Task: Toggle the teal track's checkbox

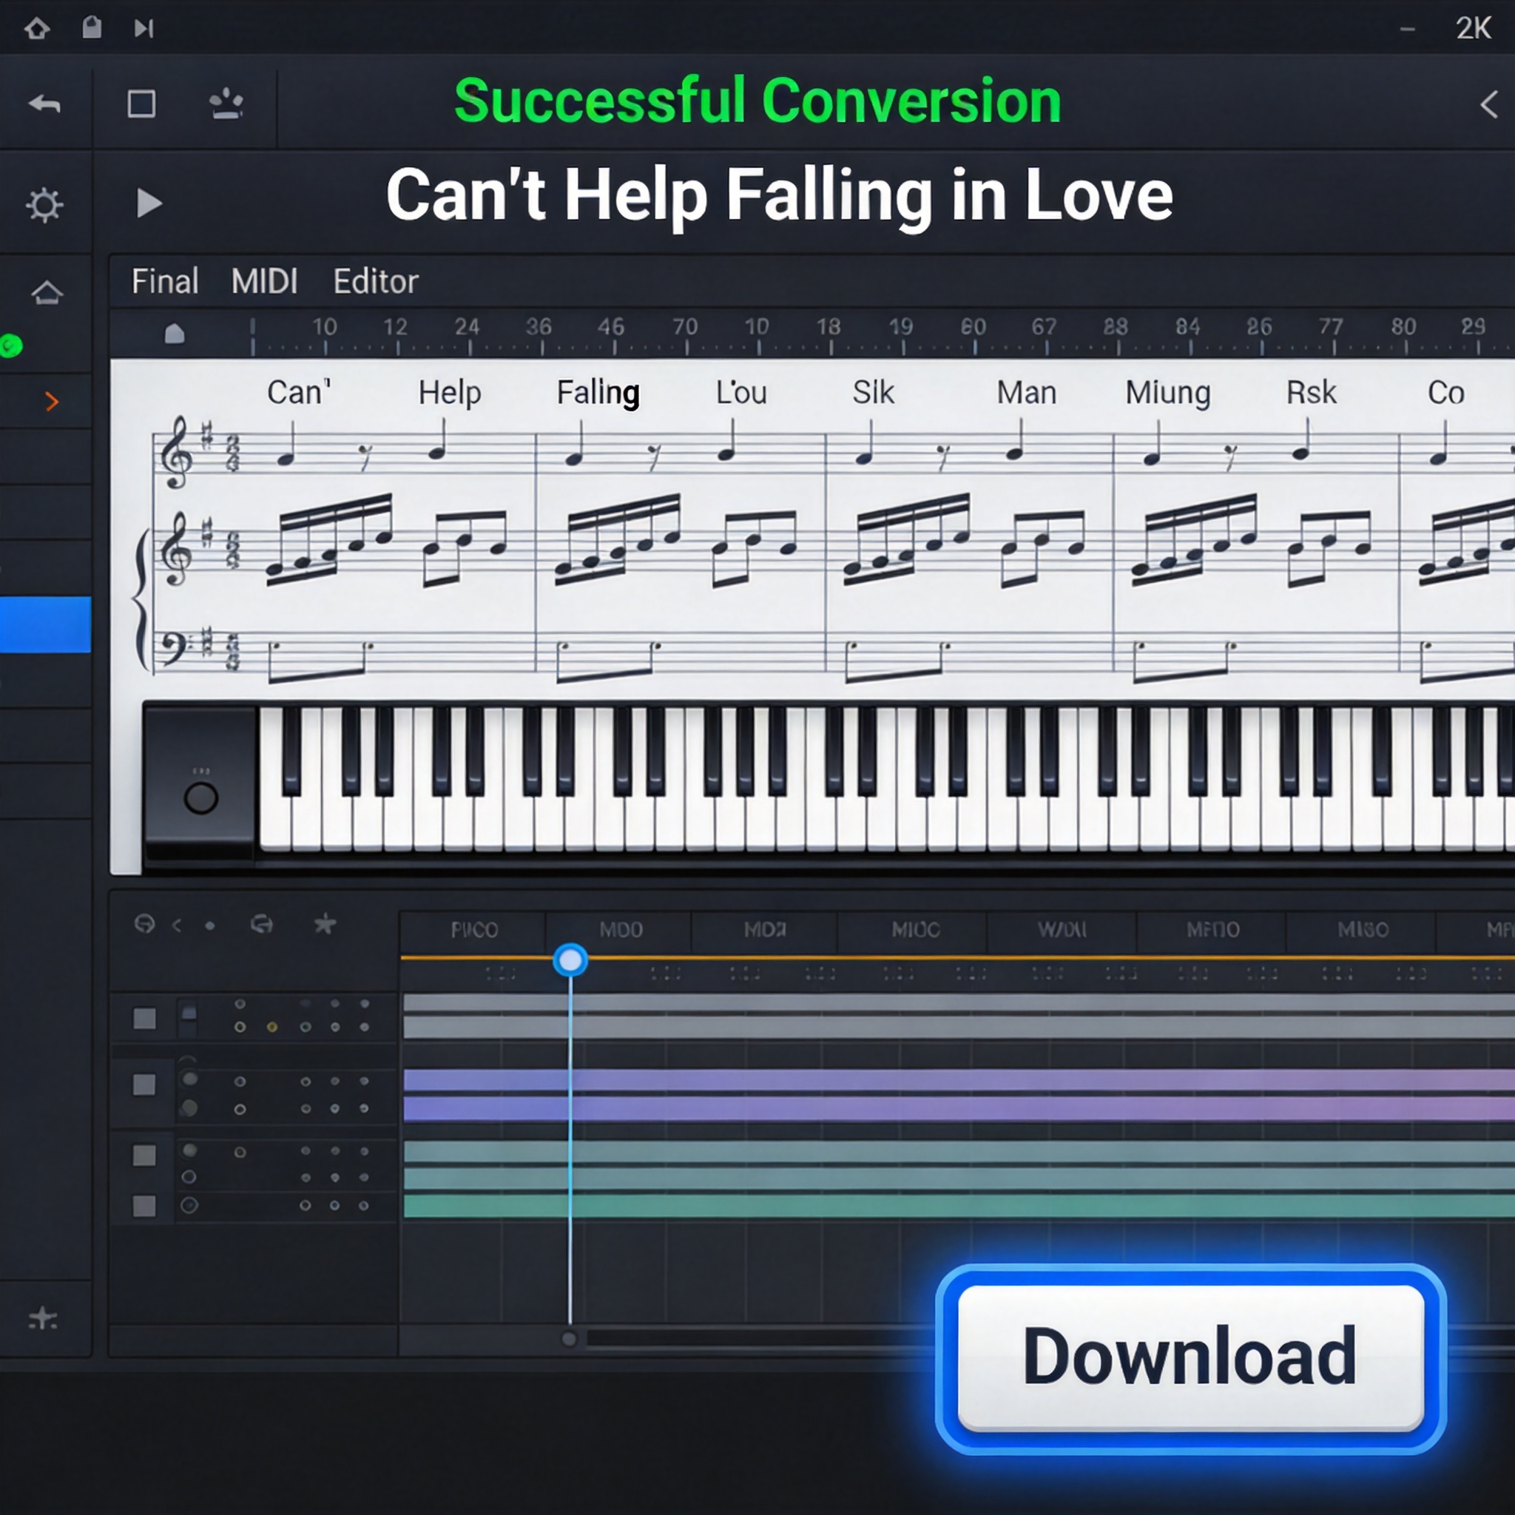Action: (x=144, y=1155)
